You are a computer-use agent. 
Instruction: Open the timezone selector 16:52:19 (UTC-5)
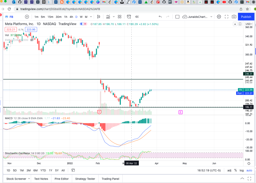pyautogui.click(x=209, y=170)
